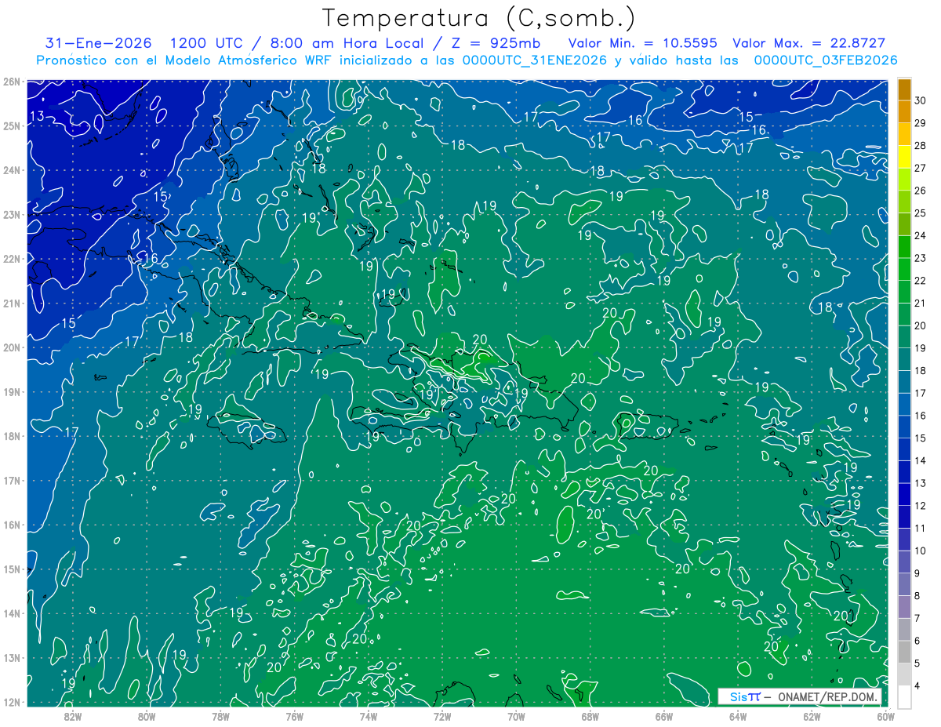The image size is (941, 727).
Task: Click the "Valor Max. = 22.8727" value
Action: pyautogui.click(x=810, y=43)
